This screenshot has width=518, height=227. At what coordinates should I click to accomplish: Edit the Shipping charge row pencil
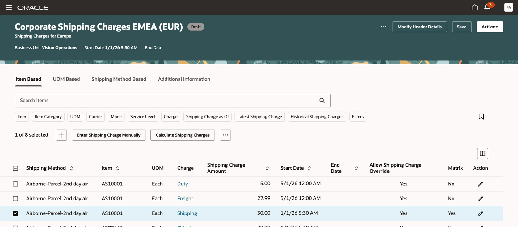480,213
